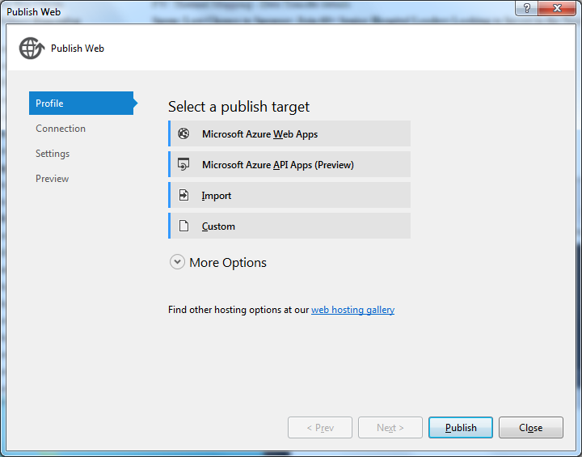Open the help question mark button
582x457 pixels.
526,8
